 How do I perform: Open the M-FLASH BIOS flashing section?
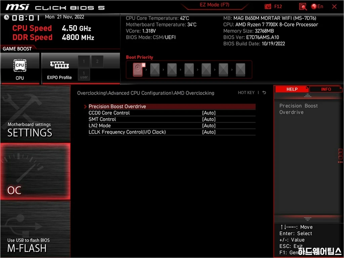(35, 229)
